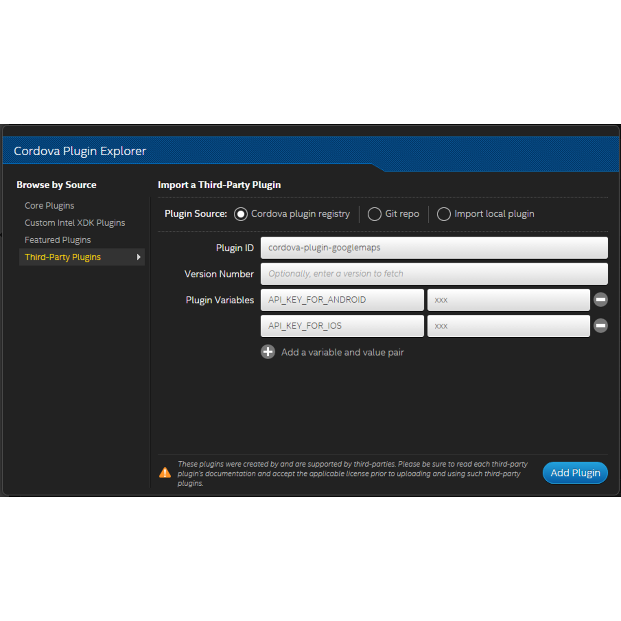Click the Cordova Plugin Explorer title

click(80, 151)
